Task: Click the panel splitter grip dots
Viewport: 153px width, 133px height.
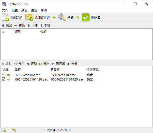Action: click(x=76, y=61)
